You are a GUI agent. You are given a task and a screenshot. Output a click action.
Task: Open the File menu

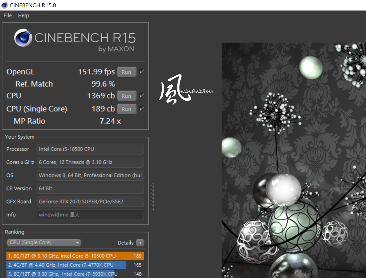[x=8, y=16]
